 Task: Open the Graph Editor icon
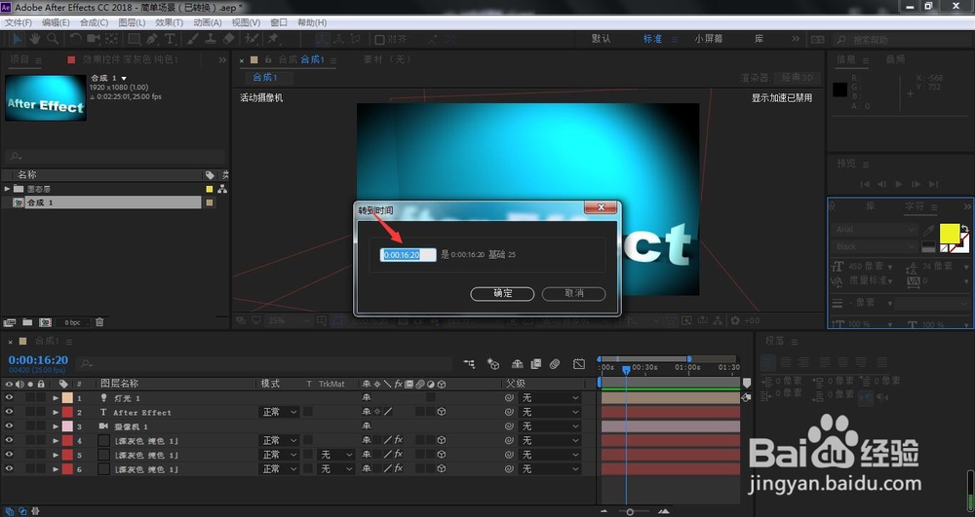[x=579, y=364]
